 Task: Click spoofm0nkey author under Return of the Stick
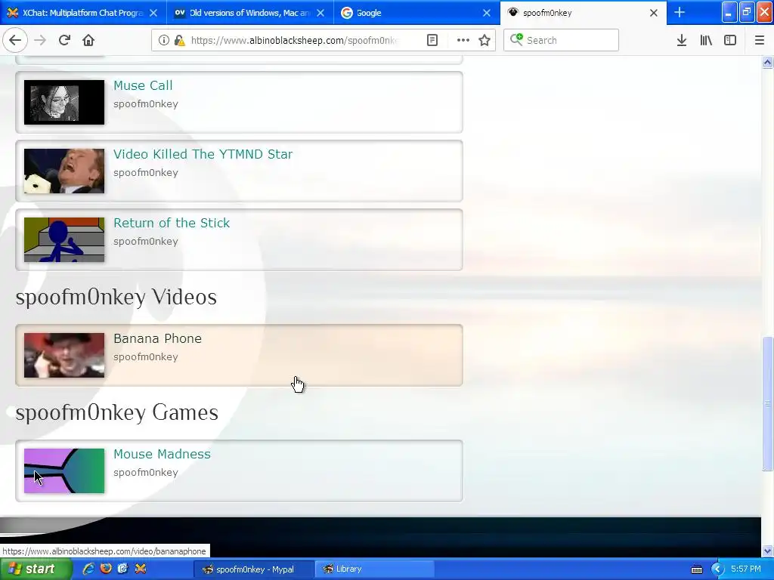point(146,242)
